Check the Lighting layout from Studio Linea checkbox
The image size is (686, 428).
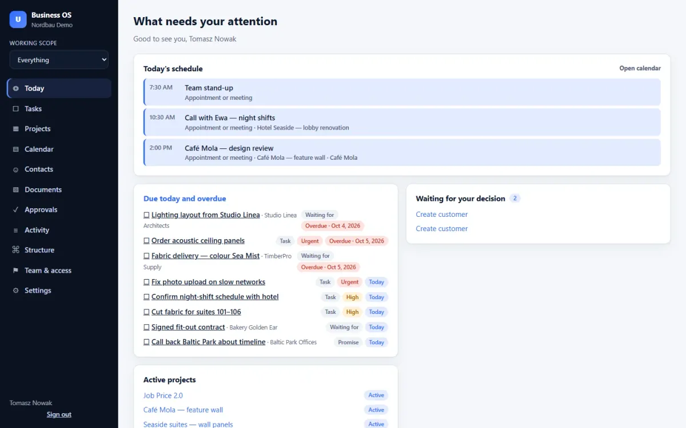(146, 216)
